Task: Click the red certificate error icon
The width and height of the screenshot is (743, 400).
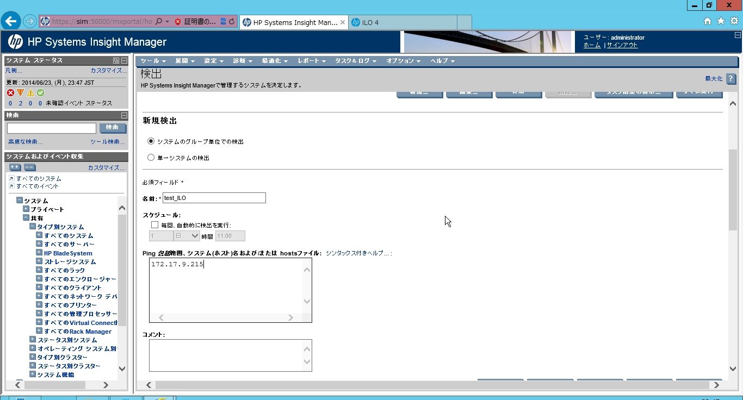Action: tap(178, 22)
